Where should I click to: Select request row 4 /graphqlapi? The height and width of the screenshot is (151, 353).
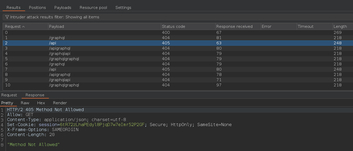[178, 54]
